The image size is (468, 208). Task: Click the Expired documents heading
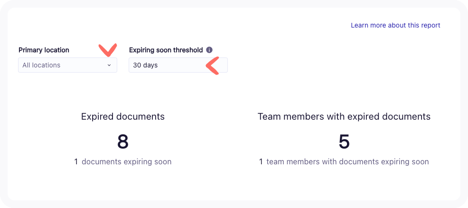pyautogui.click(x=123, y=116)
